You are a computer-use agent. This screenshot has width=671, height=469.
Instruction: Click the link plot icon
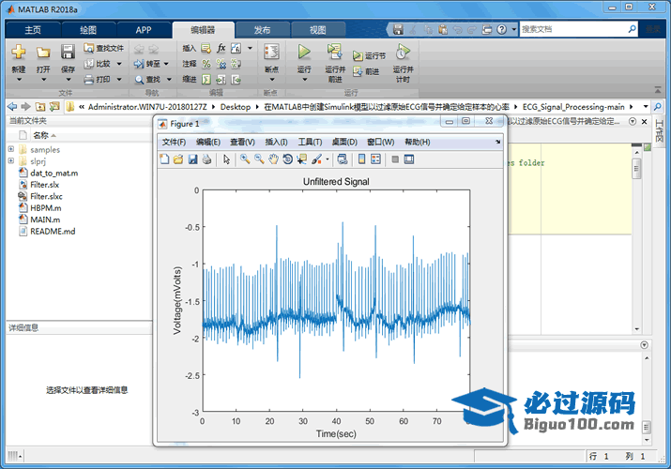[x=342, y=159]
